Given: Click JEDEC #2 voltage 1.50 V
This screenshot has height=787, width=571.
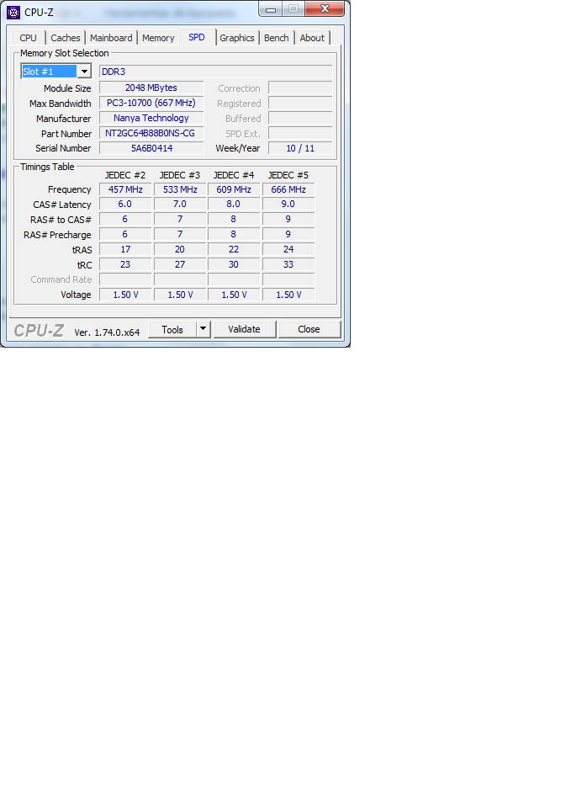Looking at the screenshot, I should 125,295.
